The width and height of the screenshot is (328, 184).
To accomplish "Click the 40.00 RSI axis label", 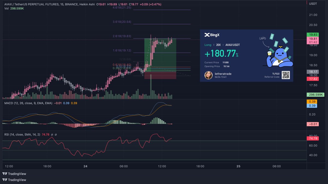I will [313, 155].
